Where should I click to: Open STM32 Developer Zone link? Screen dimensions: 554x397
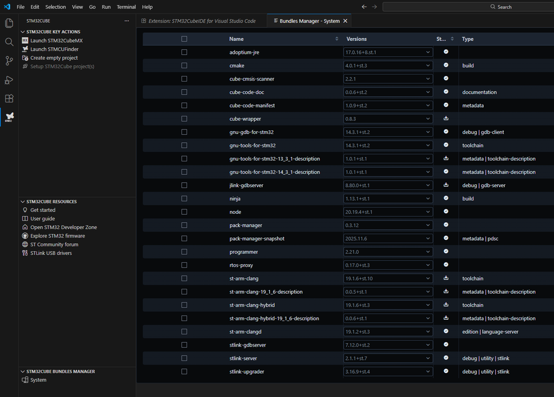(x=63, y=227)
